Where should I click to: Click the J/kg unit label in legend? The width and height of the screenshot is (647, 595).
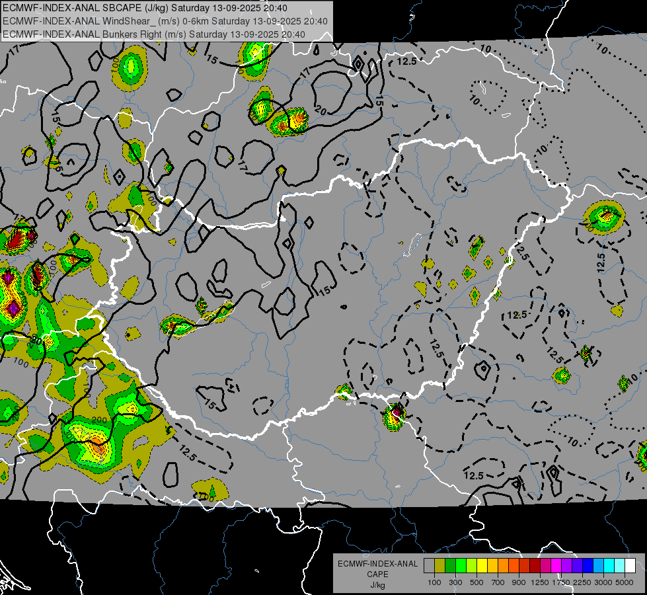tap(377, 585)
